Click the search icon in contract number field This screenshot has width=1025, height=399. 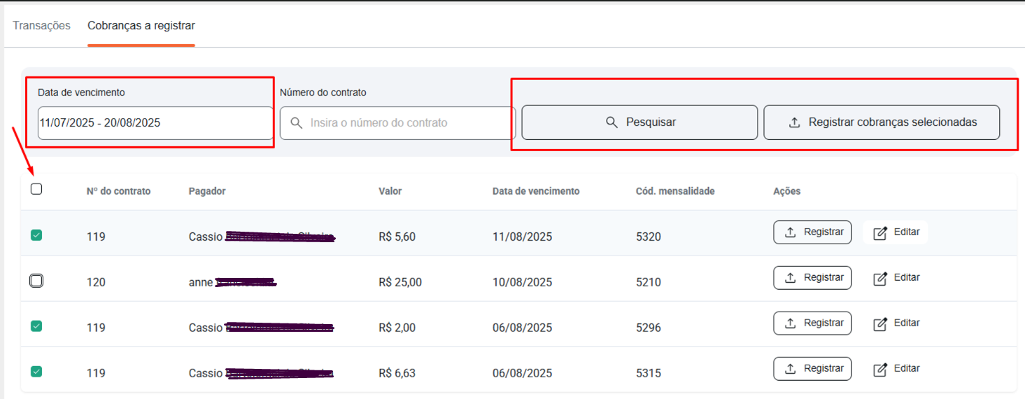click(297, 123)
